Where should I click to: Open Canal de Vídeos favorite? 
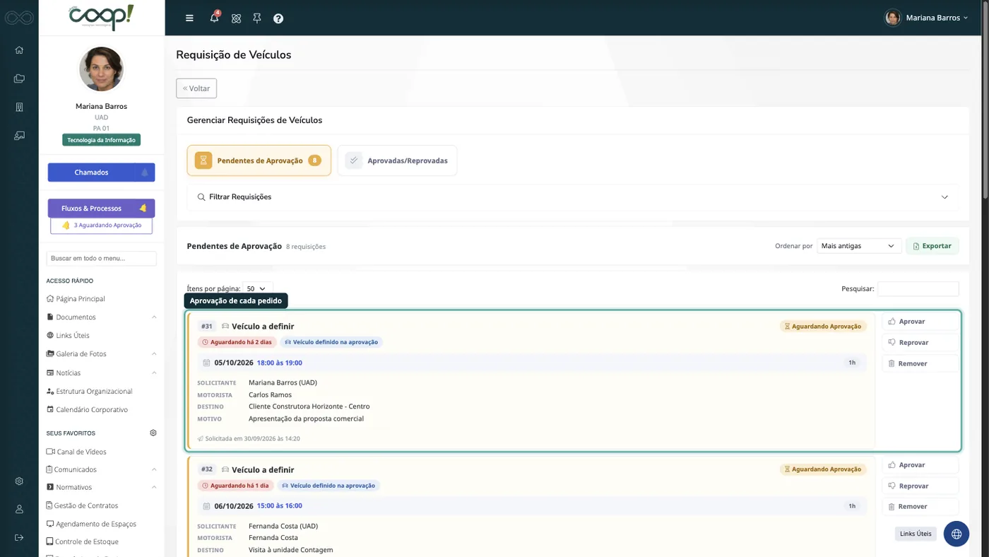click(x=76, y=452)
